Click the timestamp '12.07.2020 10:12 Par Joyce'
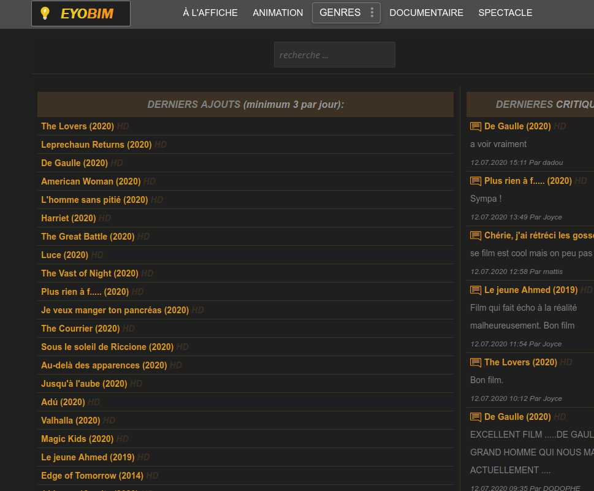Viewport: 594px width, 491px height. (516, 398)
